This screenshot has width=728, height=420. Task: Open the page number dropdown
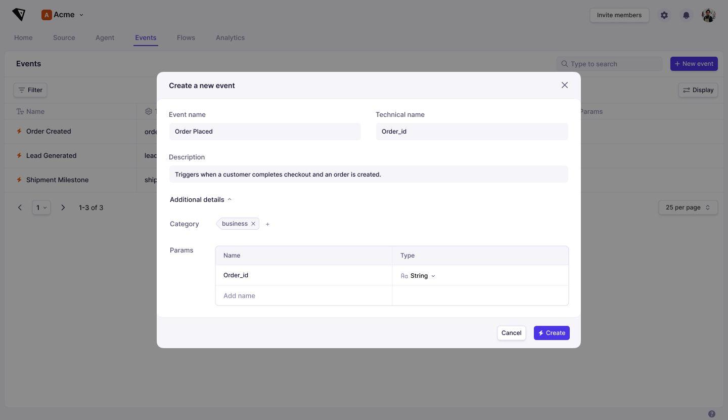41,207
